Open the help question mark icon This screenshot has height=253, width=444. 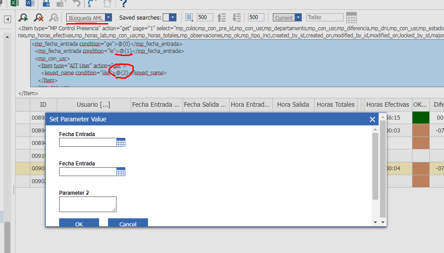pos(123,4)
